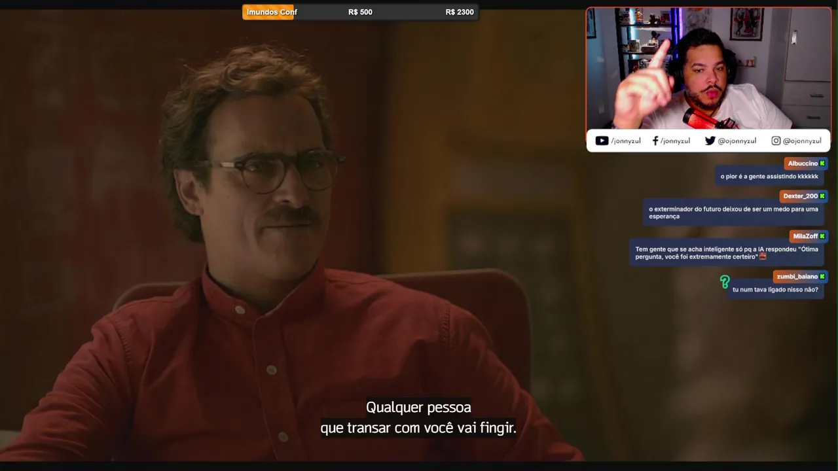Click message 'Tem gente que se acha inteligente'

click(727, 253)
